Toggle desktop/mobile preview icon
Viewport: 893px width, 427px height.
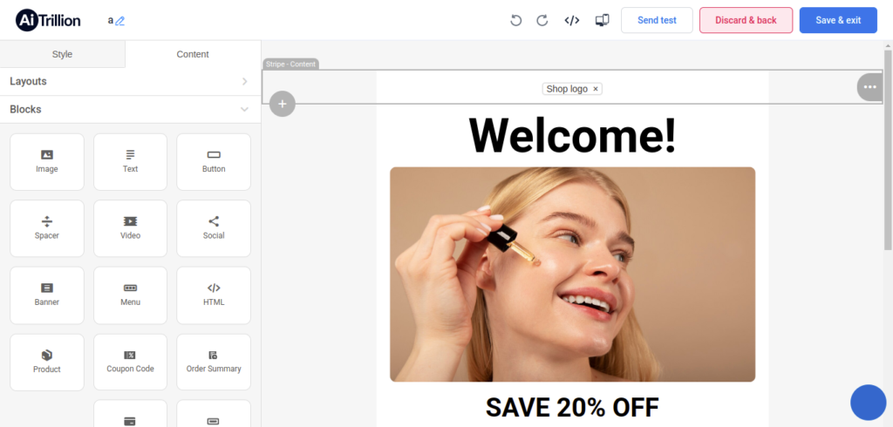(602, 21)
